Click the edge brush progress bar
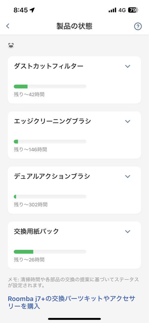Screen dimensions: 149x323 [x=50, y=141]
